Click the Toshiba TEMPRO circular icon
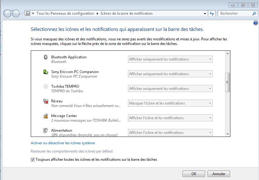The image size is (259, 180). pyautogui.click(x=46, y=86)
